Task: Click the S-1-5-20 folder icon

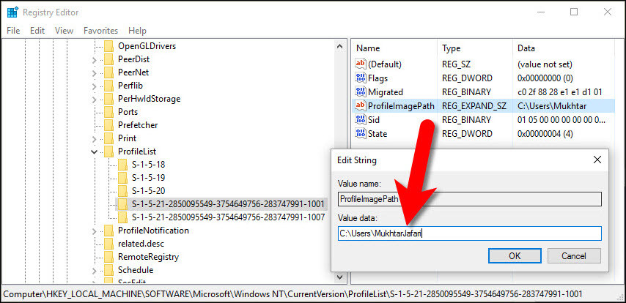Action: 122,190
